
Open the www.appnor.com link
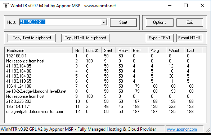click(182, 129)
